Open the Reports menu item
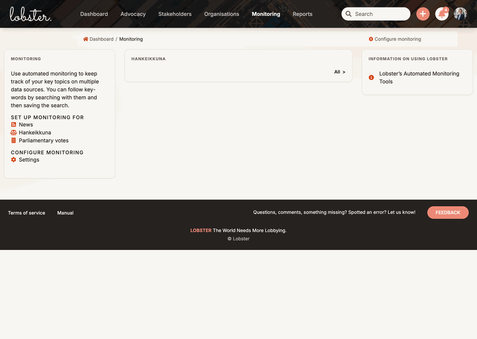This screenshot has width=477, height=339. coord(303,14)
